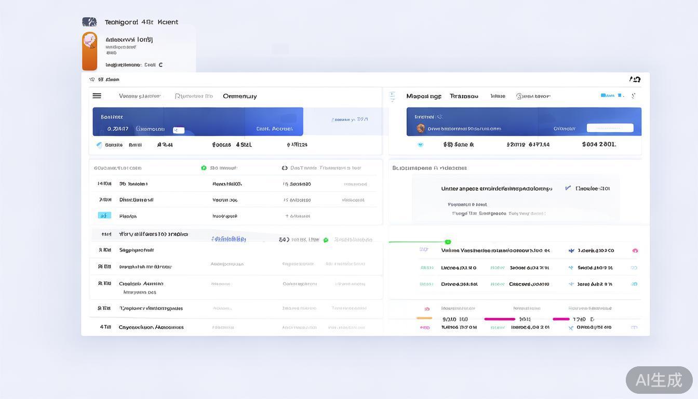Click the green status dot in the left table header

204,168
